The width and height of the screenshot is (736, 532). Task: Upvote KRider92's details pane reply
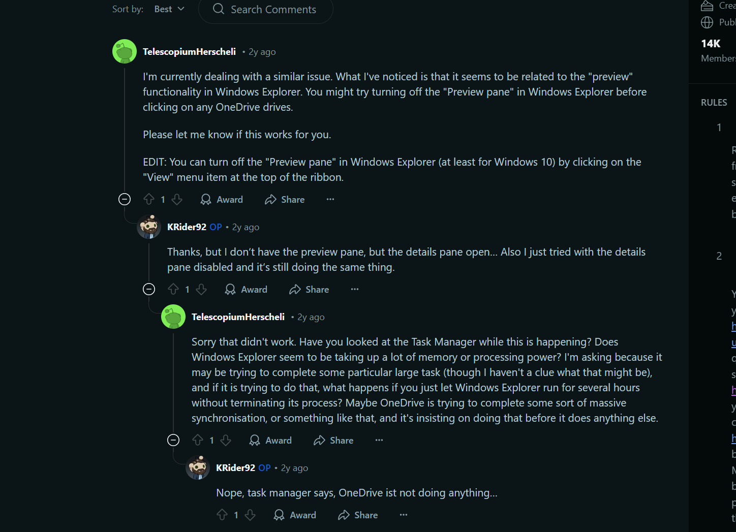173,289
